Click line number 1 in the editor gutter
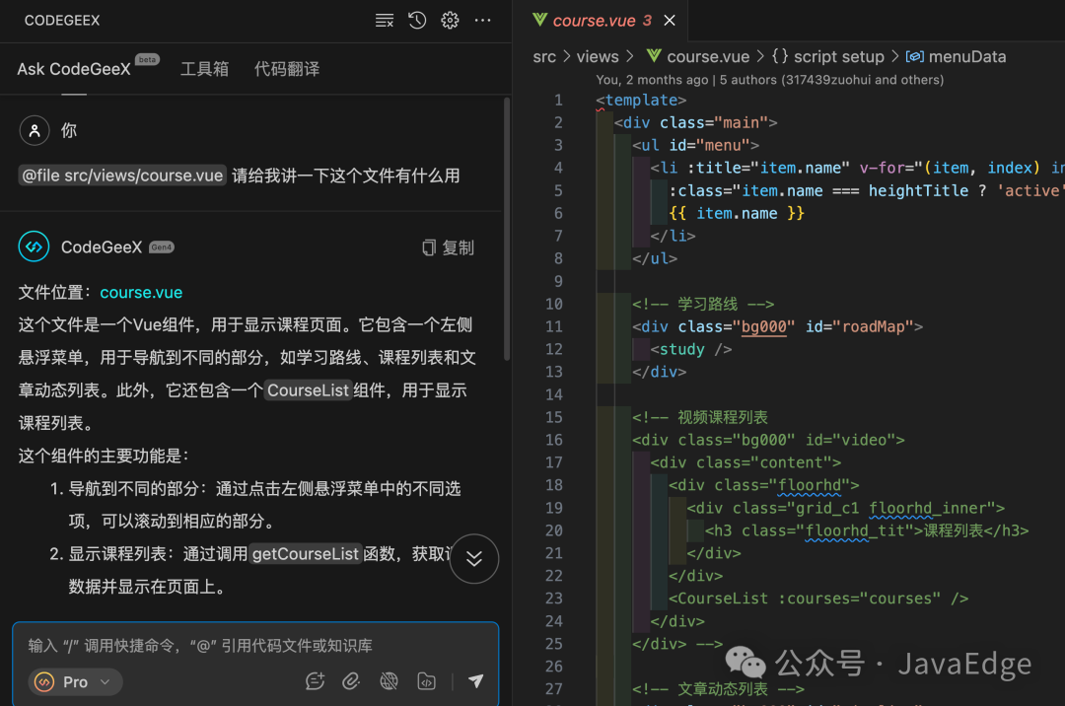 (x=558, y=101)
